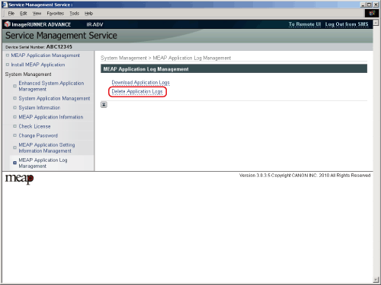The image size is (381, 285).
Task: Open the File menu
Action: (11, 14)
